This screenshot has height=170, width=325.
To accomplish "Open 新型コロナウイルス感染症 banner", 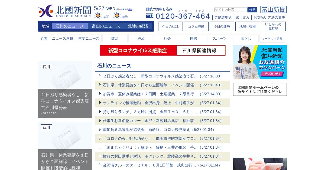I will [x=138, y=50].
